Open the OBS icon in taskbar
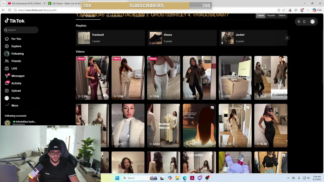Image resolution: width=324 pixels, height=182 pixels. (x=207, y=178)
